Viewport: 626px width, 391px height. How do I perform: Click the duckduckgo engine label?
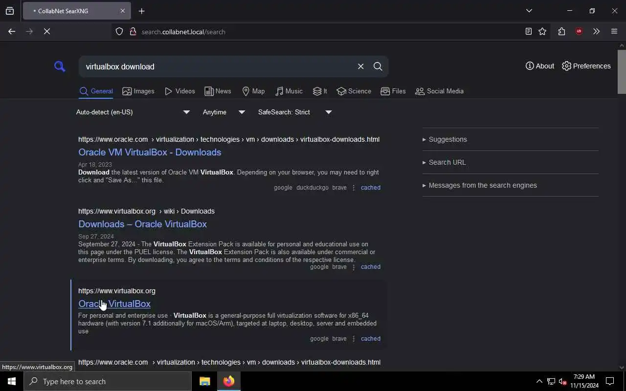point(313,188)
